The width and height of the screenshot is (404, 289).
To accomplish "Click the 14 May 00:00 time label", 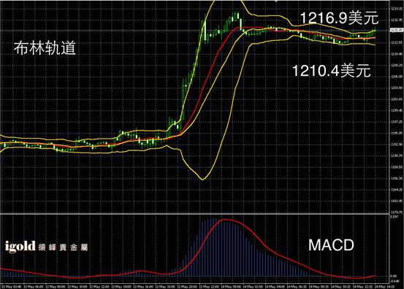I will click(231, 286).
